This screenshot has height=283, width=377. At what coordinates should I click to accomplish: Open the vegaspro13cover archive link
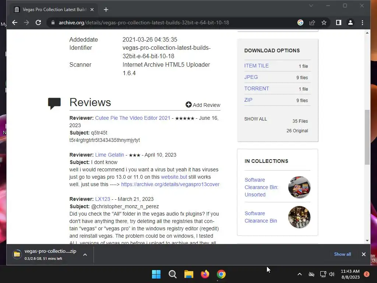(170, 184)
